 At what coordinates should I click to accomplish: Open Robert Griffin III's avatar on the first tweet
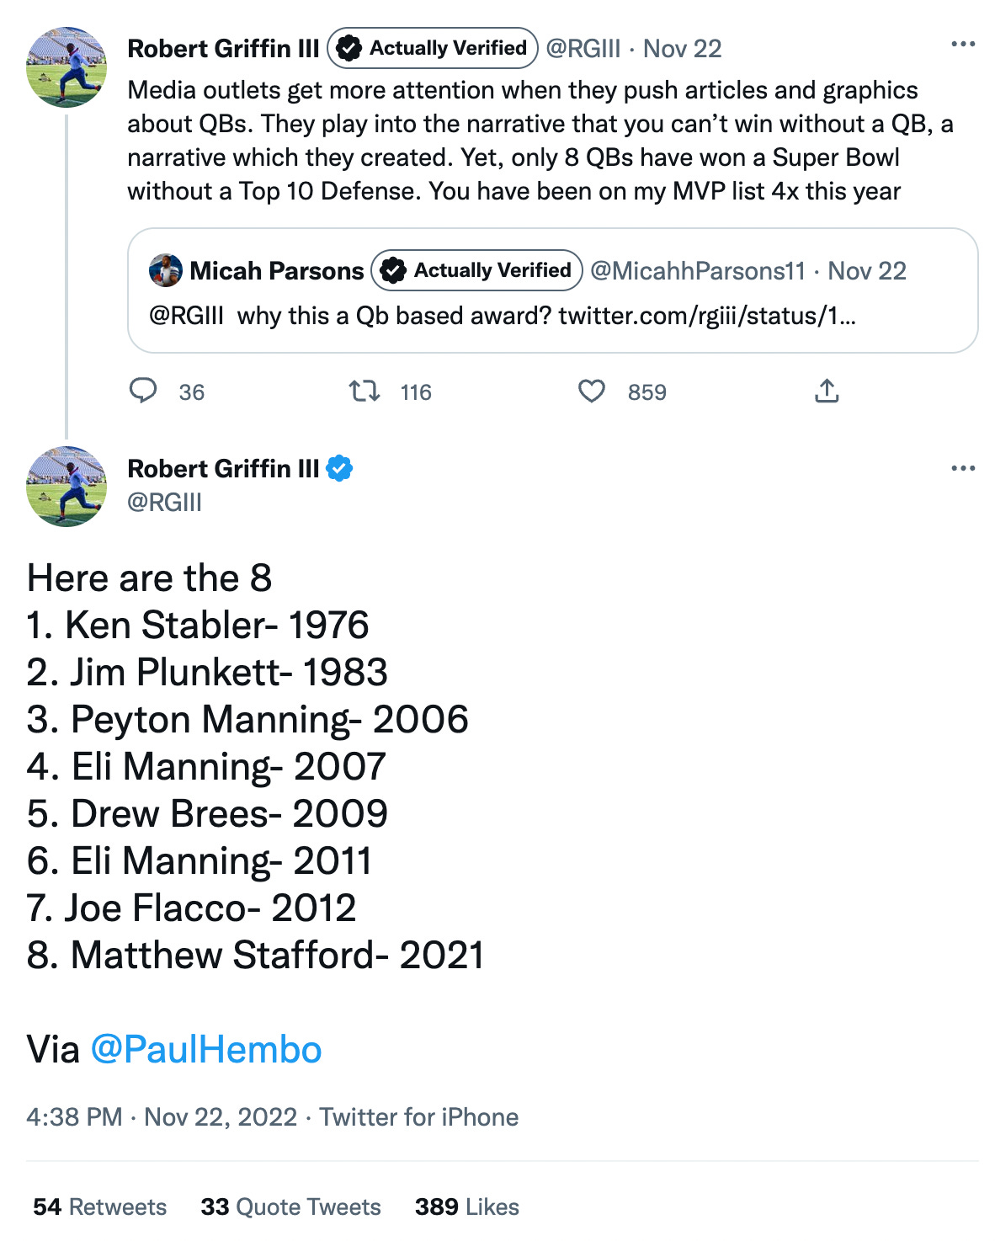67,67
